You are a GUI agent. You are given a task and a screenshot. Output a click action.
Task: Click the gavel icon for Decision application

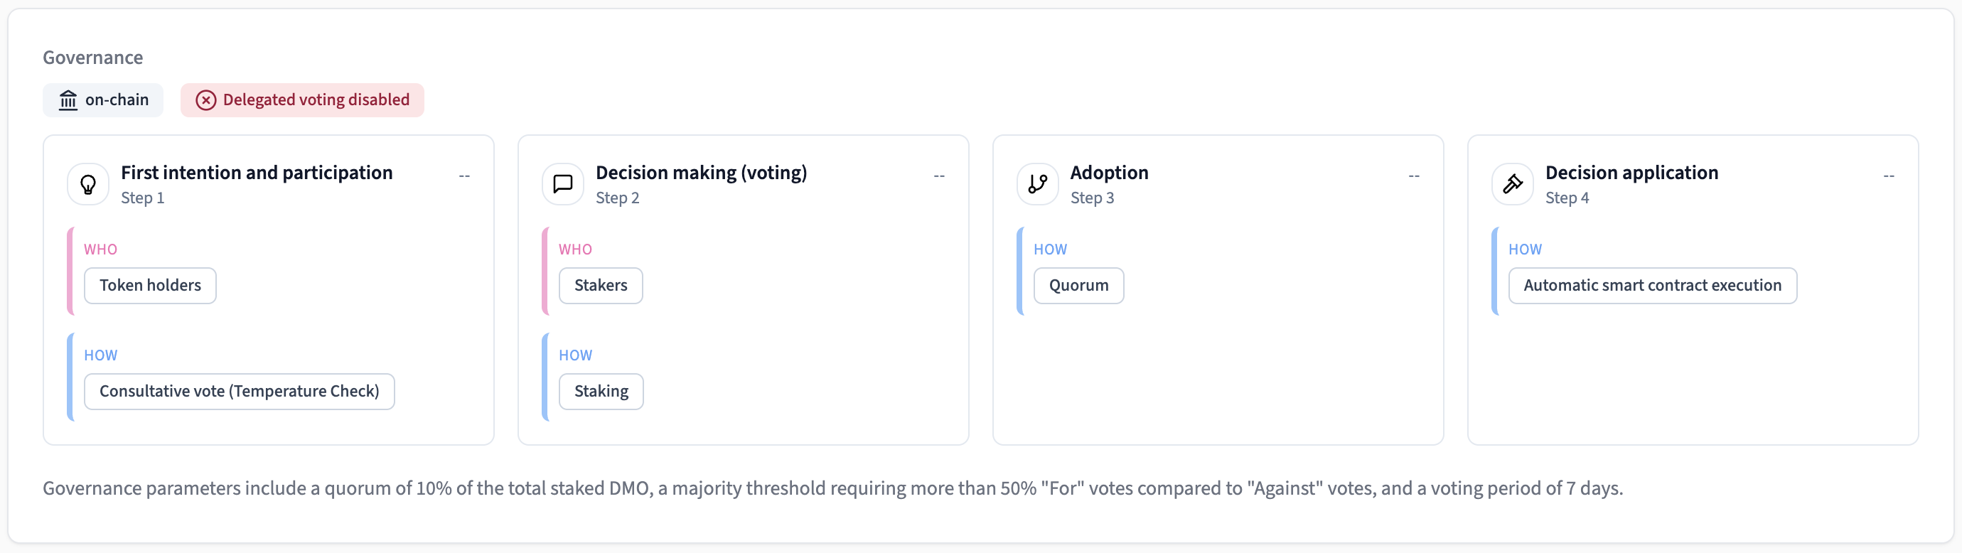[1512, 183]
